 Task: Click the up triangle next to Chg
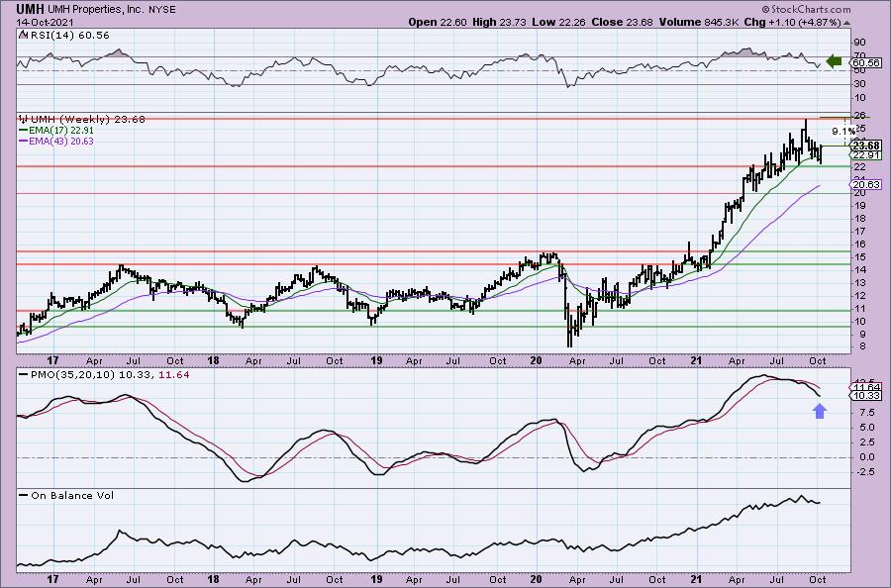coord(846,23)
